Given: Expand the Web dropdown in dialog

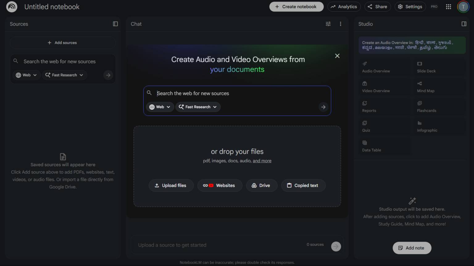Looking at the screenshot, I should click(x=160, y=107).
